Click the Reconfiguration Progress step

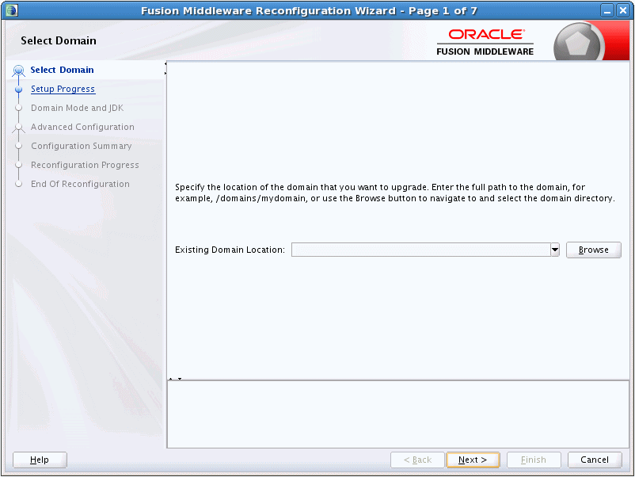(85, 165)
